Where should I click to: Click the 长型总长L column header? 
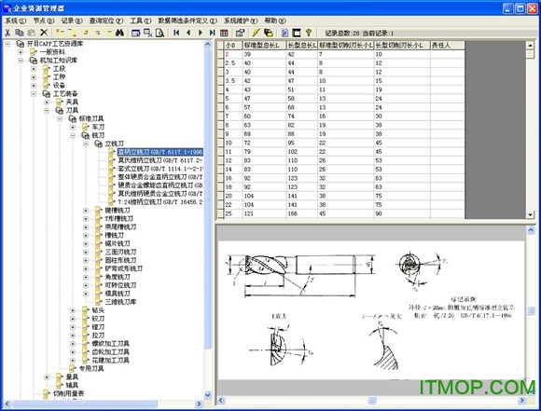point(302,45)
